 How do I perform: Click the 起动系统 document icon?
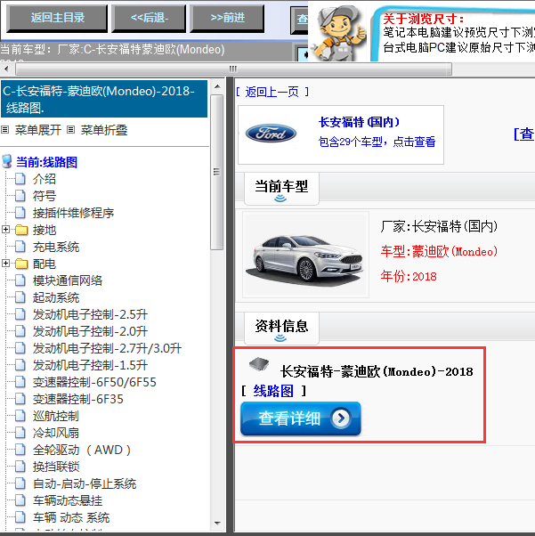pos(20,297)
